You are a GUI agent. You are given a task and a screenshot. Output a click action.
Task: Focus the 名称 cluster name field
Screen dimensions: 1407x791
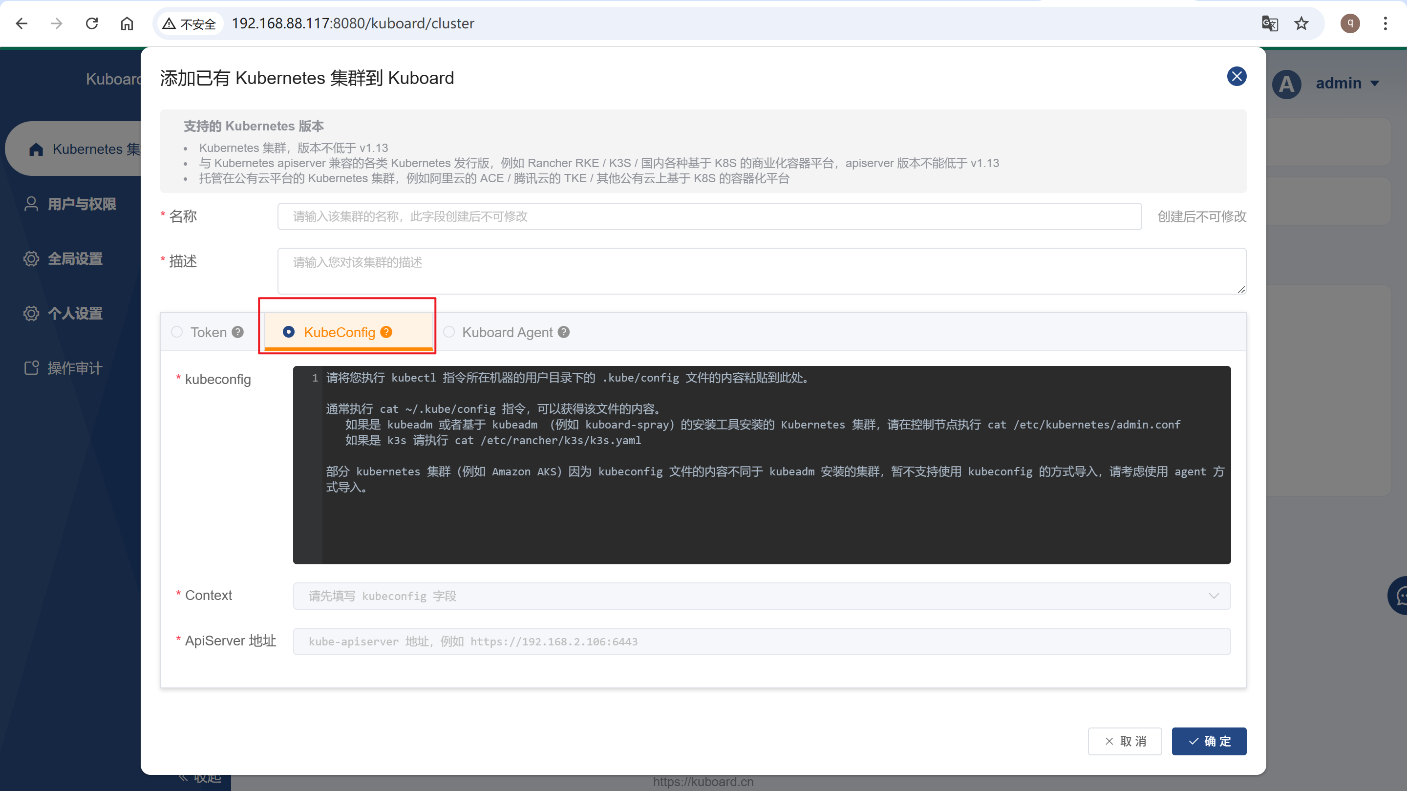coord(709,216)
